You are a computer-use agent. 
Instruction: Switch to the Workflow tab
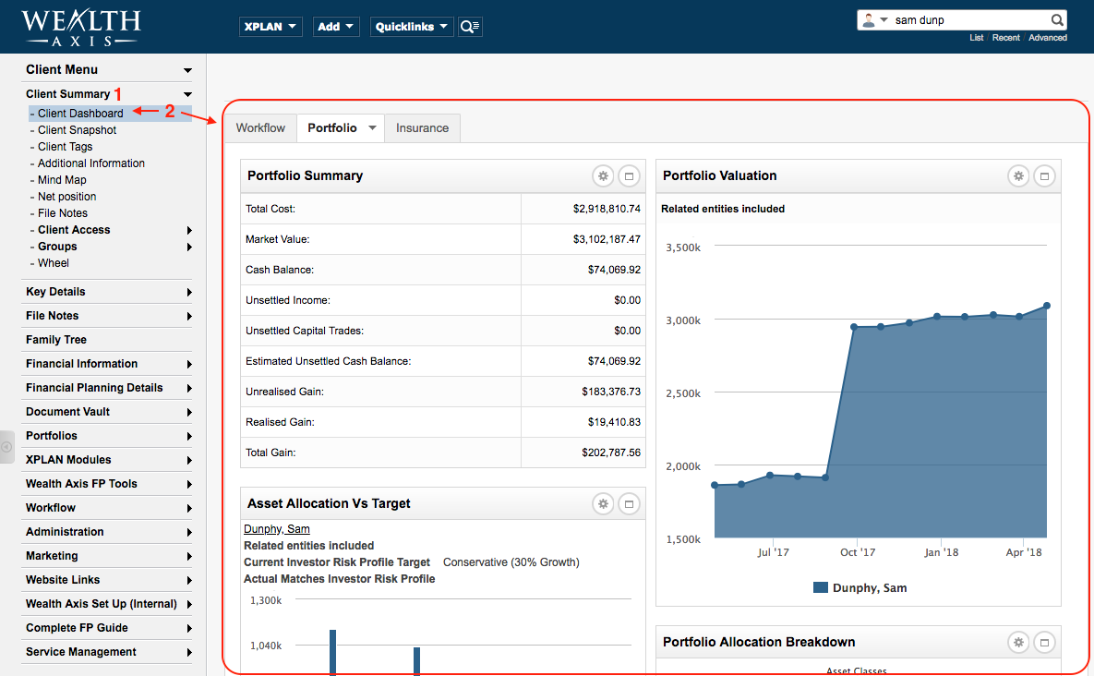(x=260, y=128)
